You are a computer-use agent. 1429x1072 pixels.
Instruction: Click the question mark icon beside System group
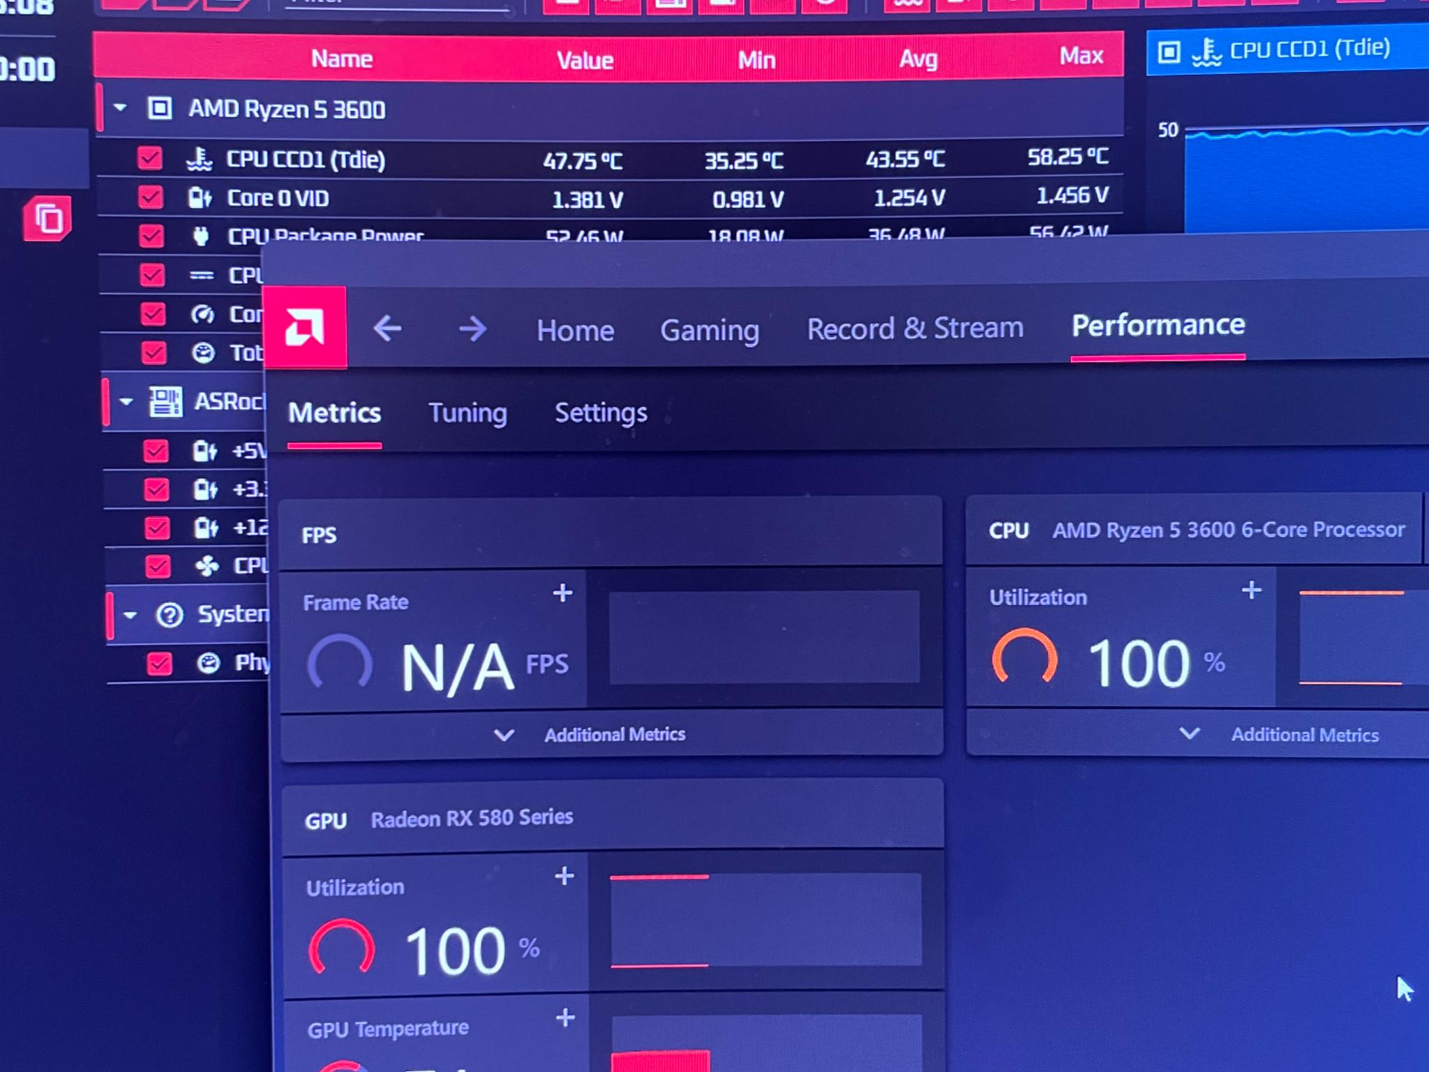point(170,615)
